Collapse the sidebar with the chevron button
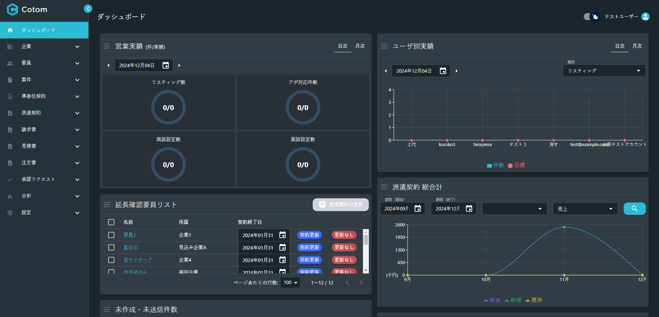 pos(88,9)
